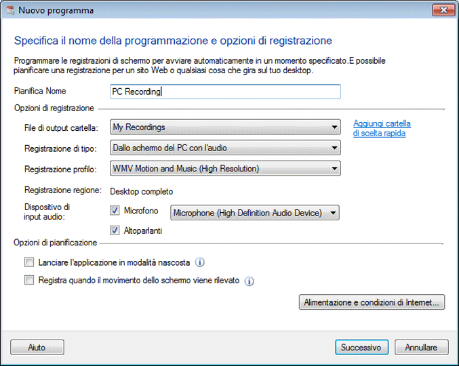Click the Annullare button

(x=421, y=347)
